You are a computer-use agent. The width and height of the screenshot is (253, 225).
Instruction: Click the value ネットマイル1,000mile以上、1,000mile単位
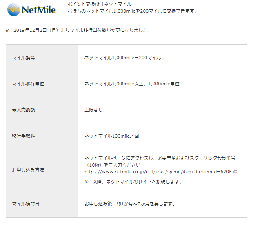(132, 84)
